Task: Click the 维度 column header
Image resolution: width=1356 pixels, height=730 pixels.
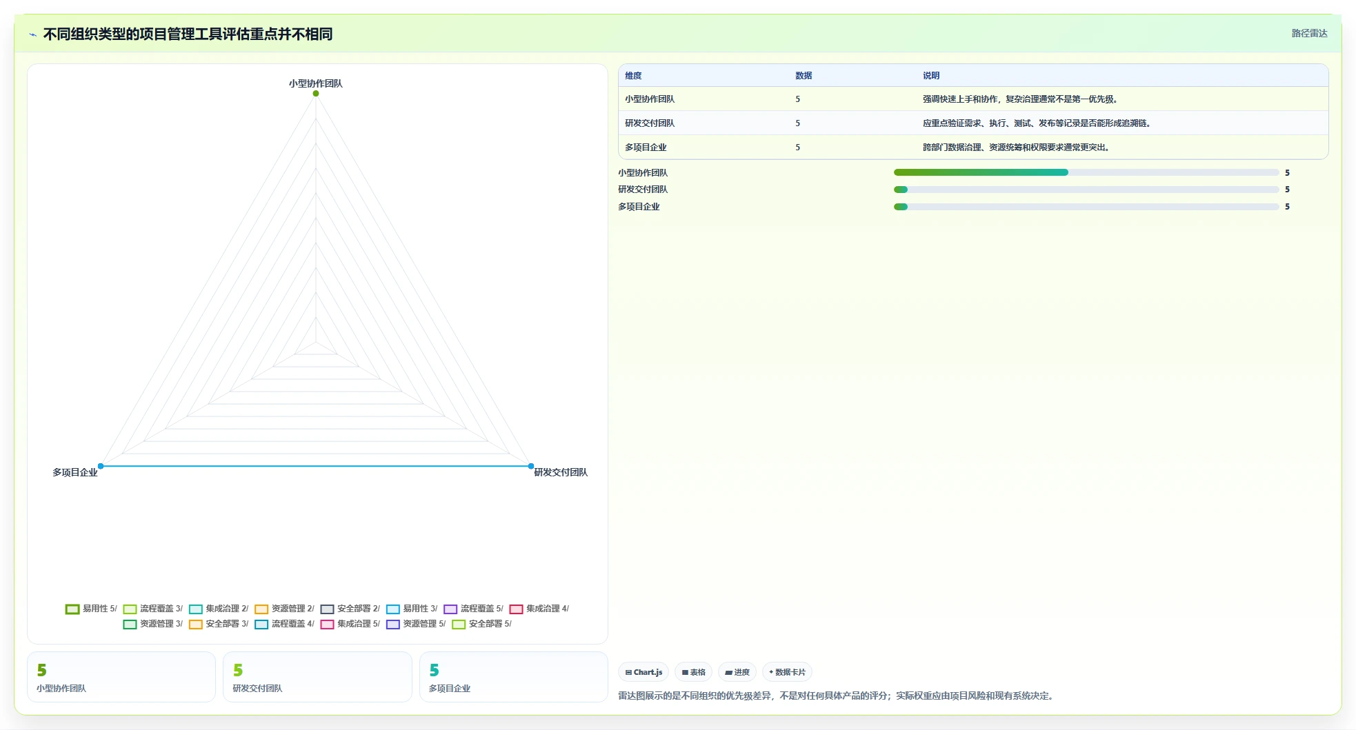Action: pos(633,76)
